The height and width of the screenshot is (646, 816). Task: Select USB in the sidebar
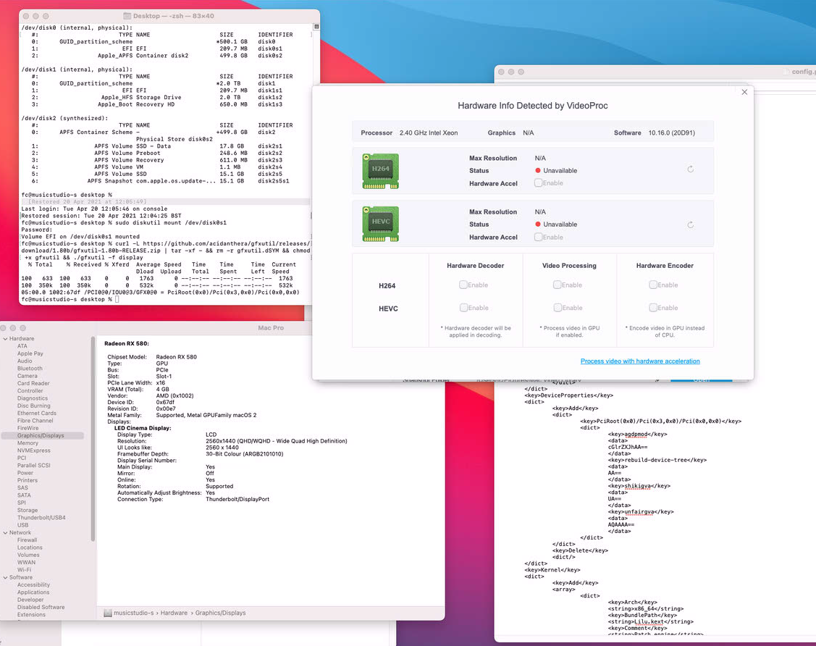[x=23, y=525]
